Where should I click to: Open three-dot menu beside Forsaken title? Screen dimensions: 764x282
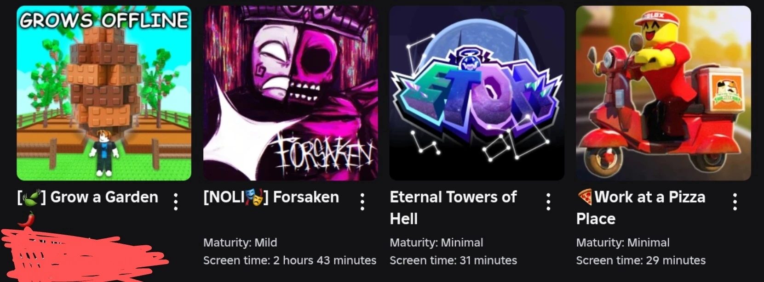[x=362, y=202]
